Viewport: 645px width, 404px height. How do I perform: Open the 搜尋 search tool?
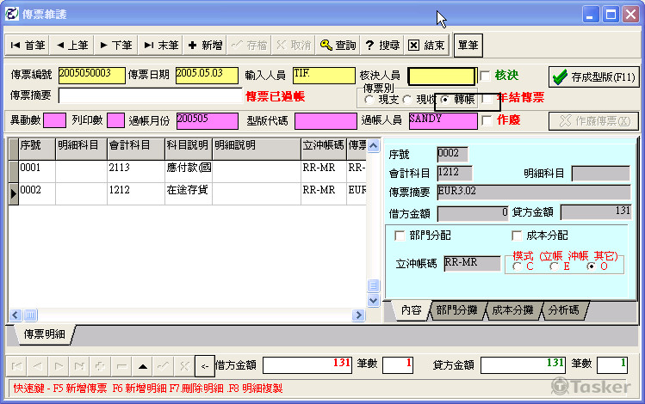coord(382,46)
